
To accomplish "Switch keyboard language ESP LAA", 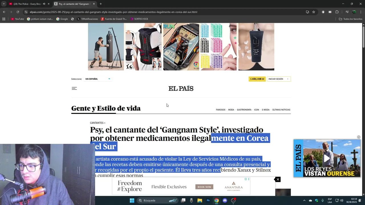I will click(330, 200).
